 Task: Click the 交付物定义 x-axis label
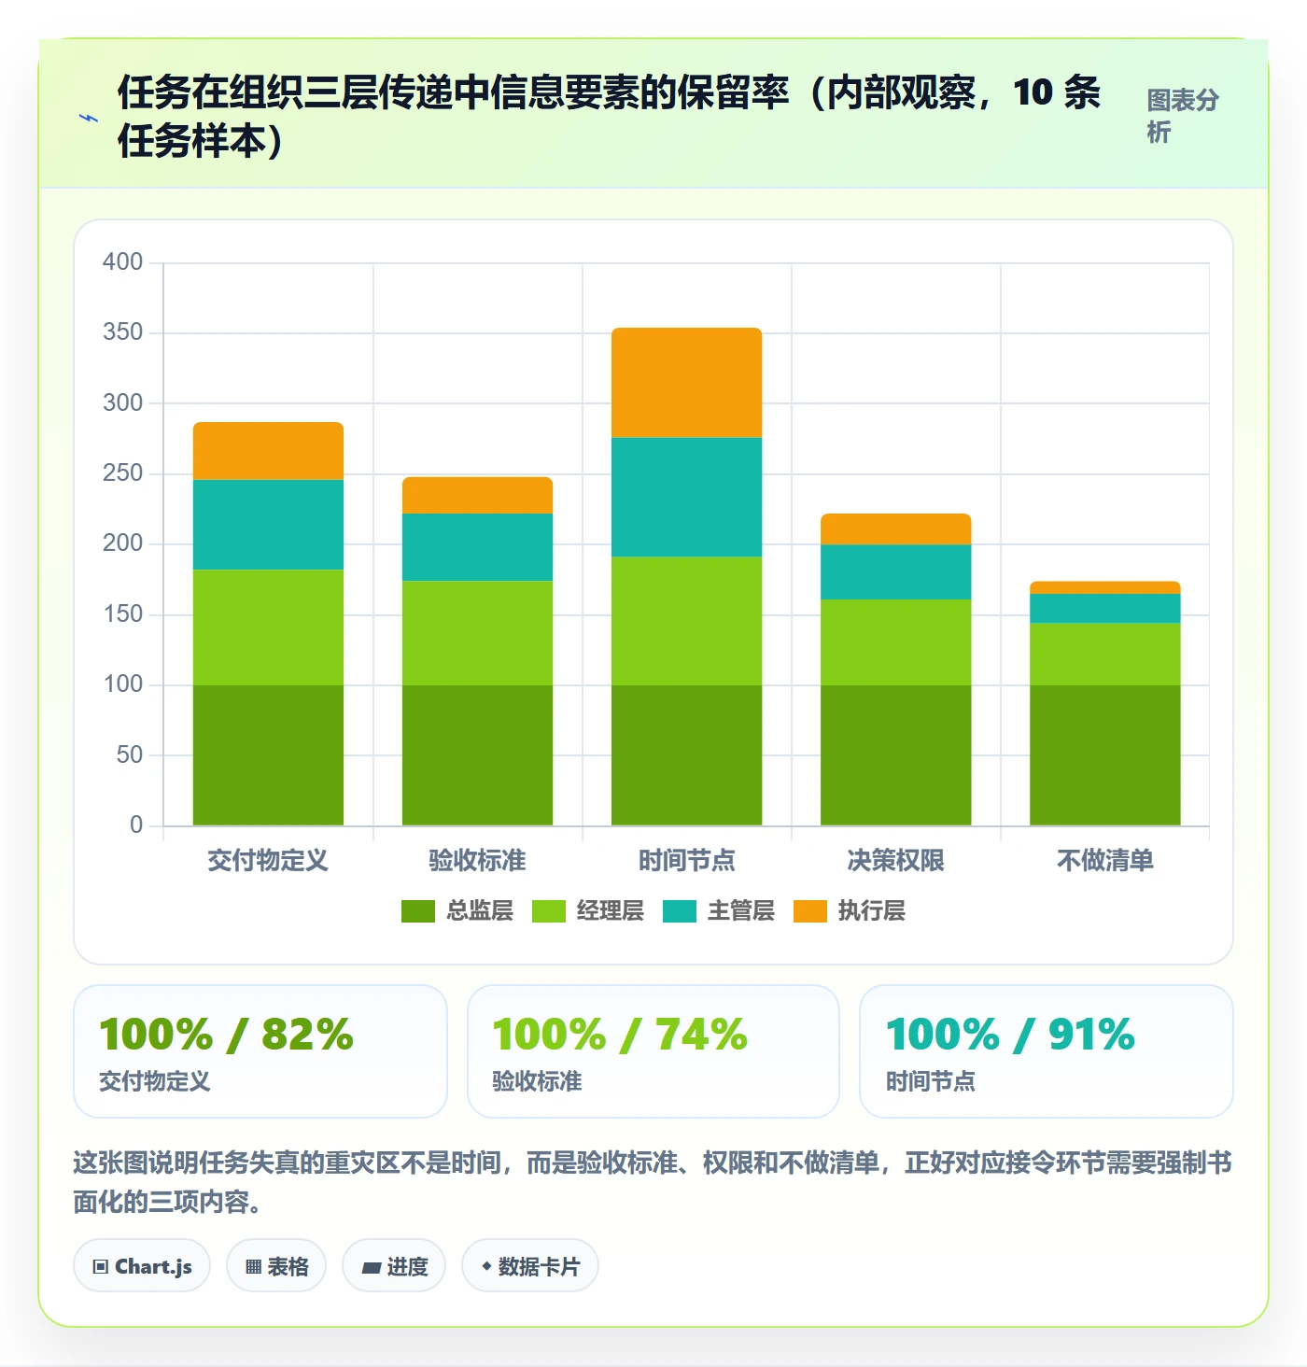[x=269, y=860]
